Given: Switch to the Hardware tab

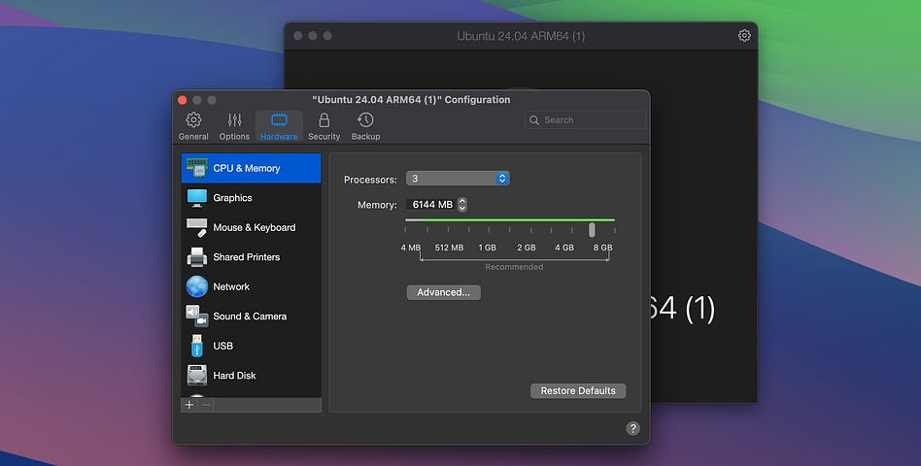Looking at the screenshot, I should click(279, 126).
